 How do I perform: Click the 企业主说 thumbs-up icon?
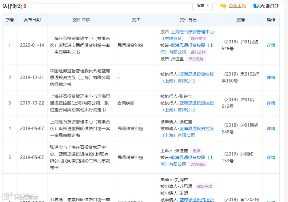223,6
